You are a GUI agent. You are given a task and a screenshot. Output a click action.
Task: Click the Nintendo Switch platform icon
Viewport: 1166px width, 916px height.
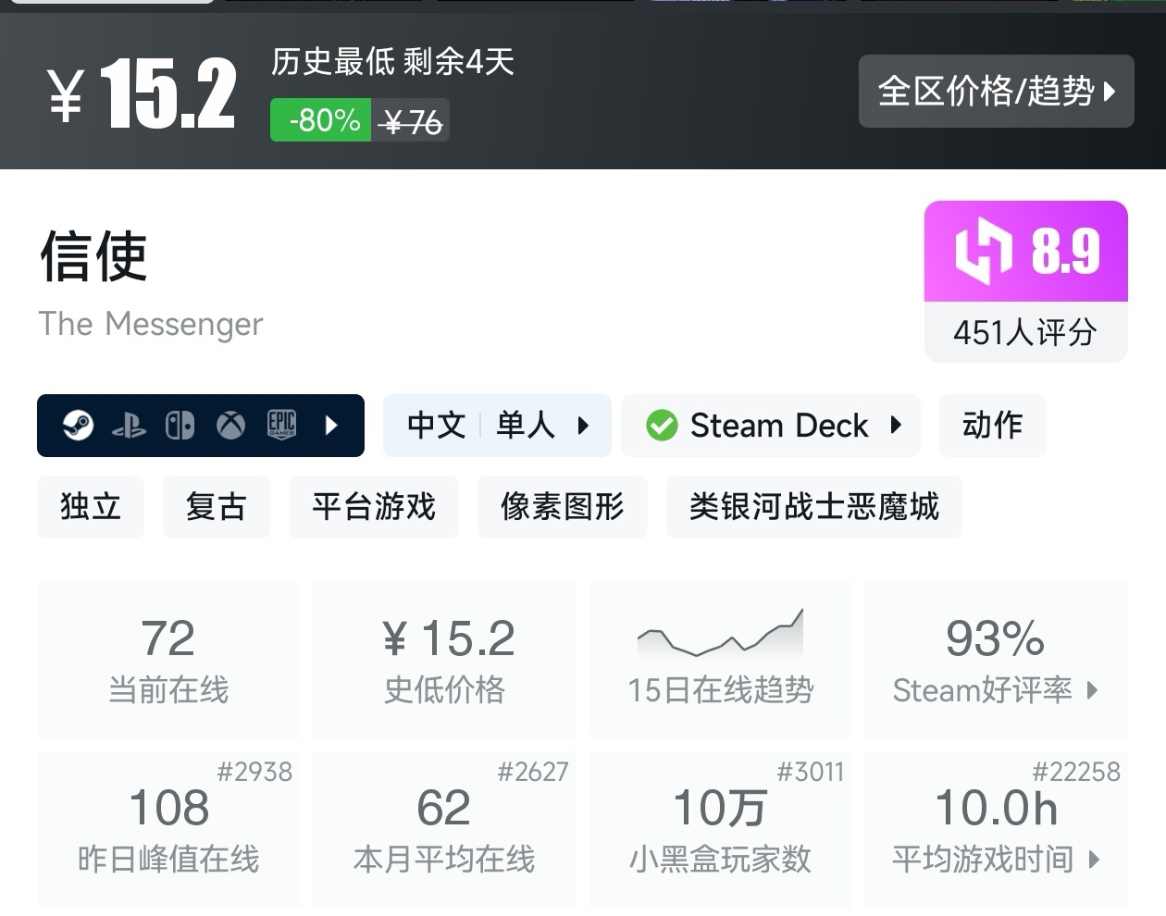[180, 426]
